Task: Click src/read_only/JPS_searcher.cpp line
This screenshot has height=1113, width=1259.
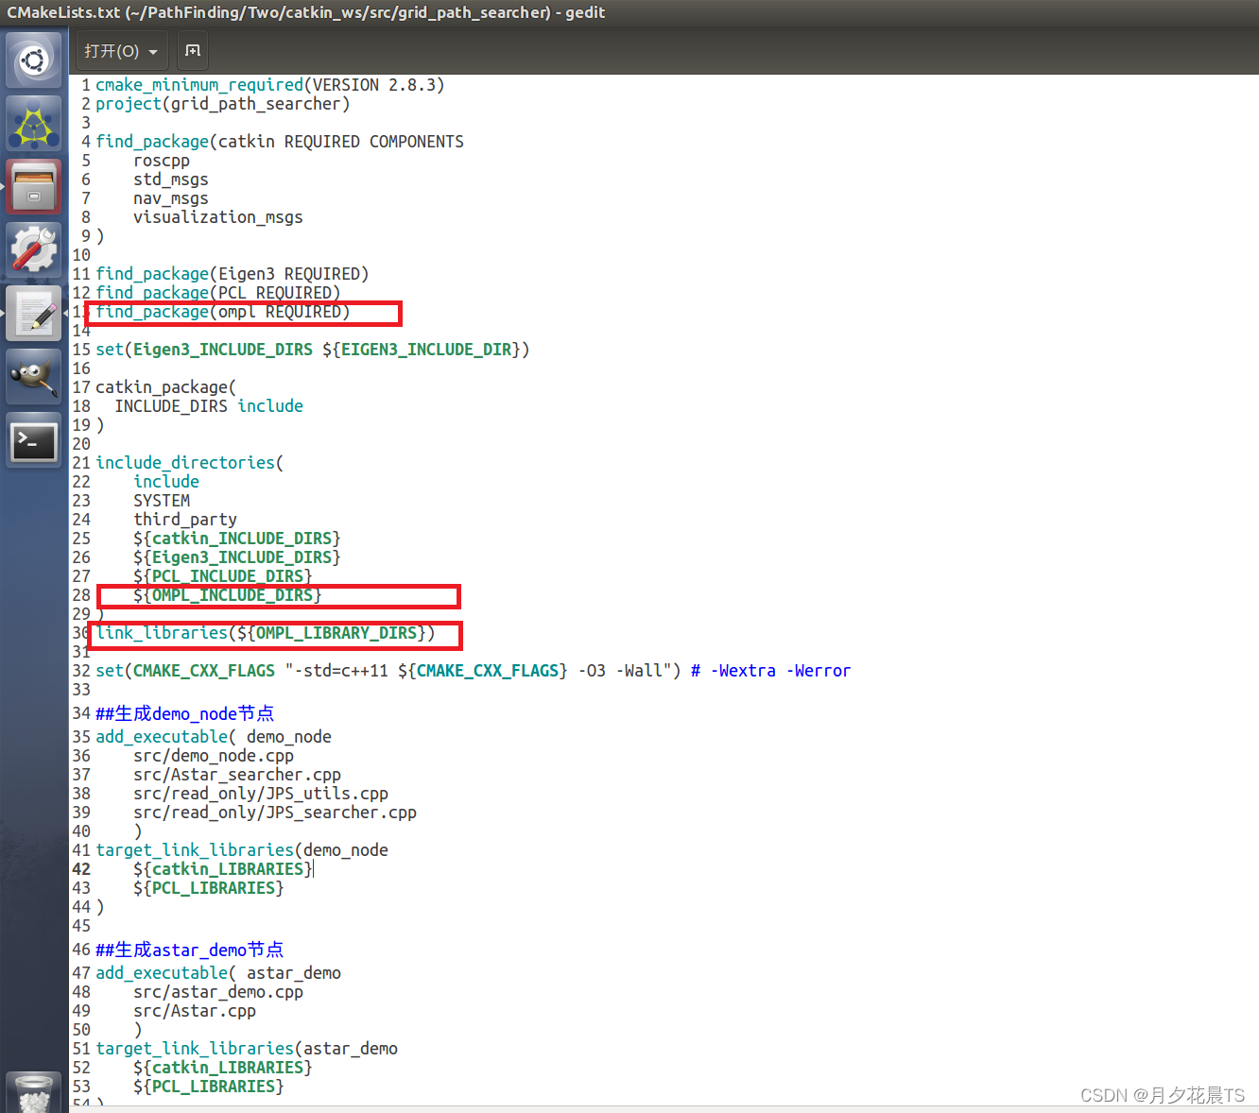Action: (x=275, y=813)
